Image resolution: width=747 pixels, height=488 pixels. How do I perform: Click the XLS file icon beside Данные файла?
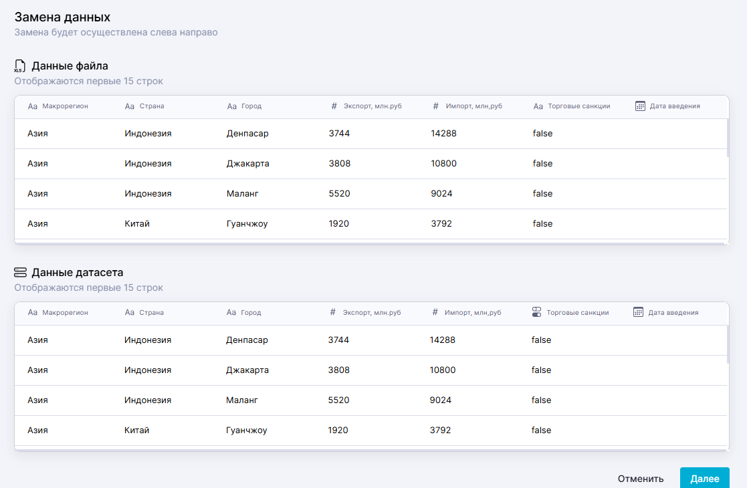(x=19, y=66)
